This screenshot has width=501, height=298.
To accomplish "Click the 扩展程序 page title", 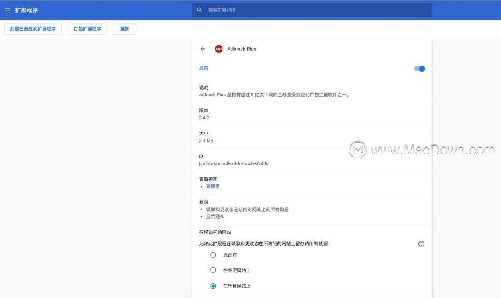I will click(x=26, y=10).
